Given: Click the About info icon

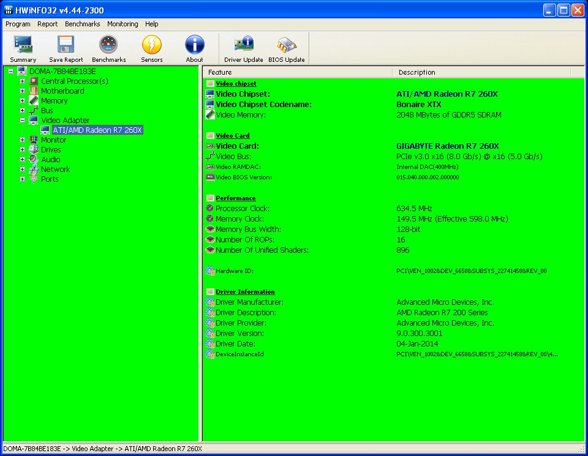Looking at the screenshot, I should (x=194, y=45).
